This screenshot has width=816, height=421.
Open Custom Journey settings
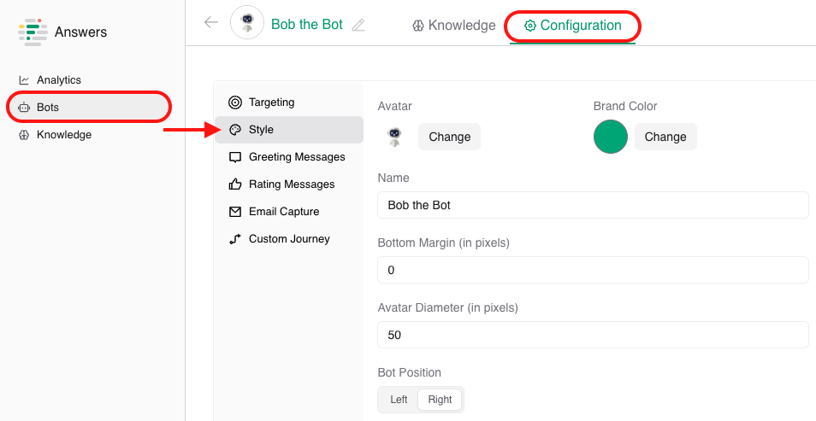click(x=288, y=239)
